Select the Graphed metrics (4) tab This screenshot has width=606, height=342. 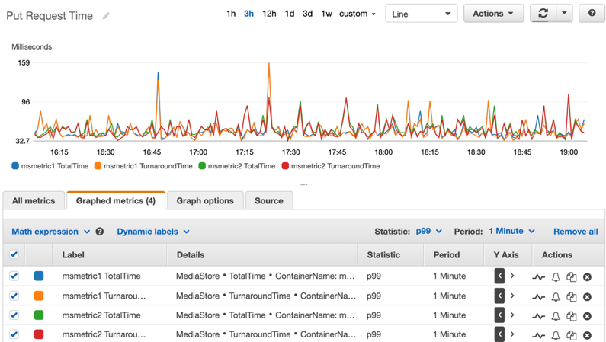pyautogui.click(x=116, y=201)
